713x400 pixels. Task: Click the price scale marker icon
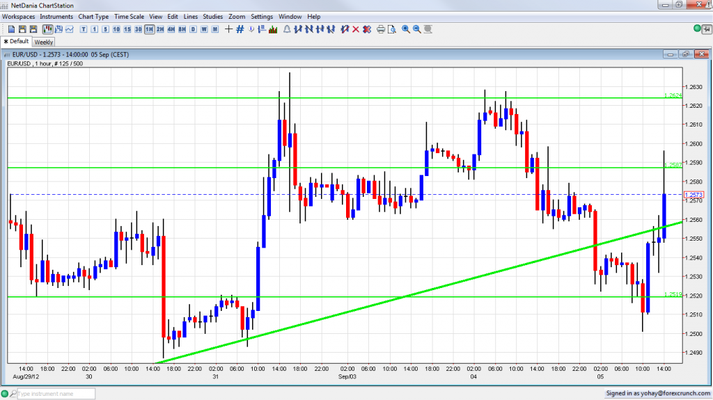[x=262, y=29]
